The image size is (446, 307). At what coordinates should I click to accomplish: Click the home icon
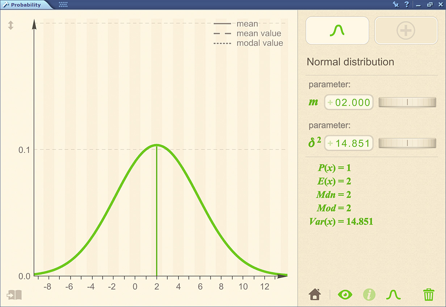click(x=315, y=294)
